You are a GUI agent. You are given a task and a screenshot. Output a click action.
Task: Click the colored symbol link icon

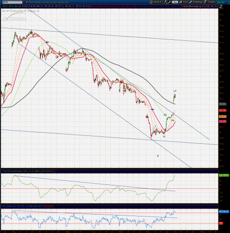(27, 2)
